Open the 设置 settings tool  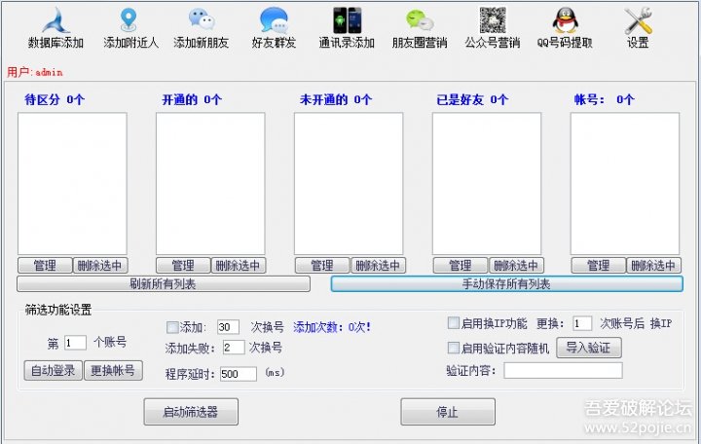click(638, 28)
